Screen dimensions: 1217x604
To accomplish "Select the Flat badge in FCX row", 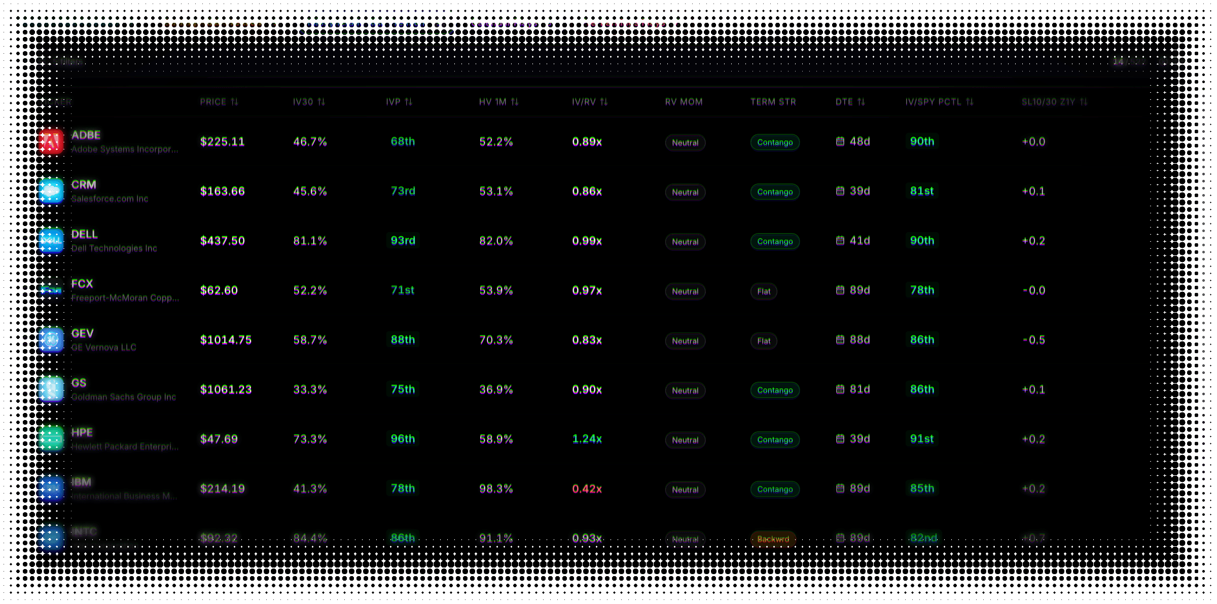I will point(764,291).
